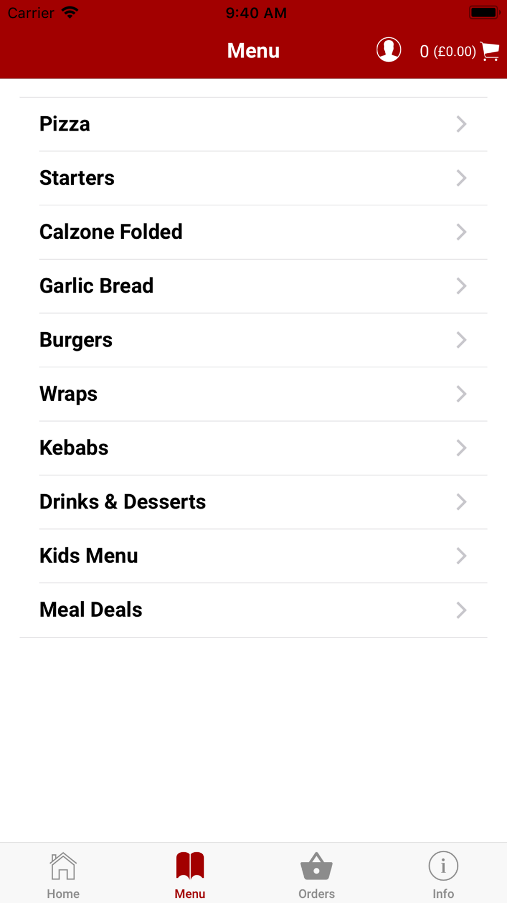507x903 pixels.
Task: Tap the shopping cart icon
Action: click(x=490, y=51)
